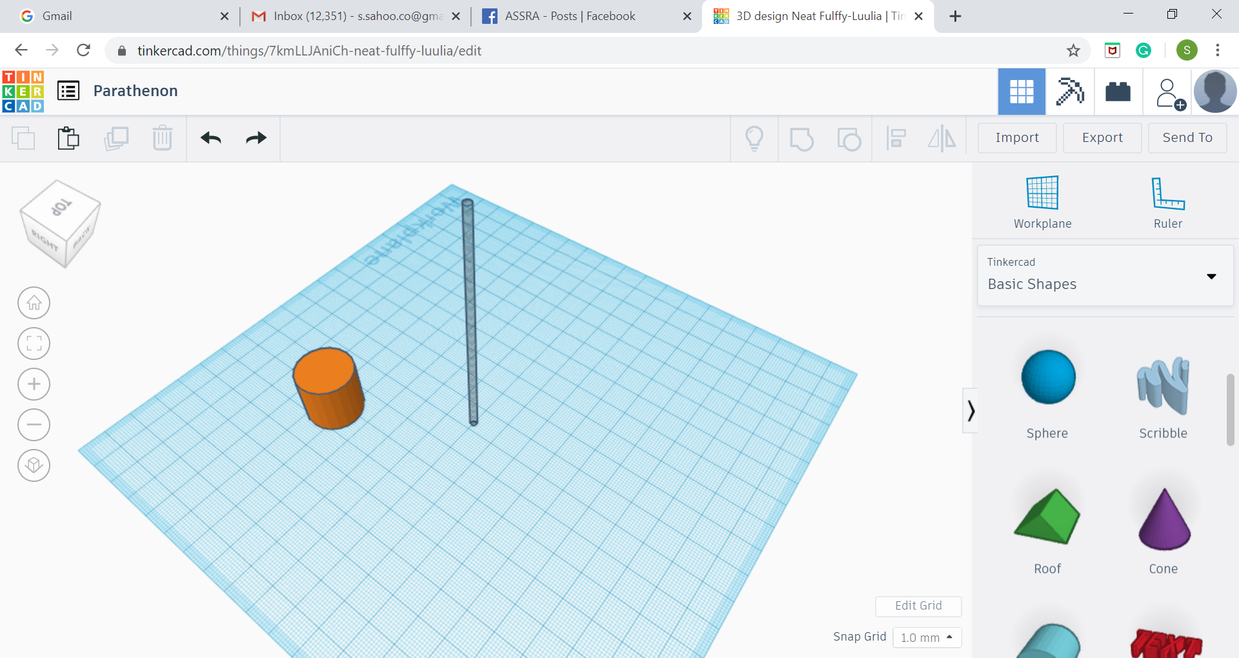Select the orange cylinder on the workplane
Viewport: 1239px width, 658px height.
pos(328,388)
